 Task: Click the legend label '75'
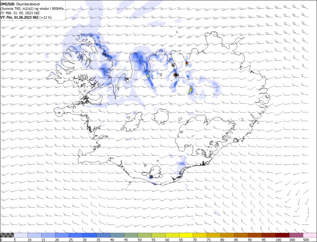tap(209, 240)
